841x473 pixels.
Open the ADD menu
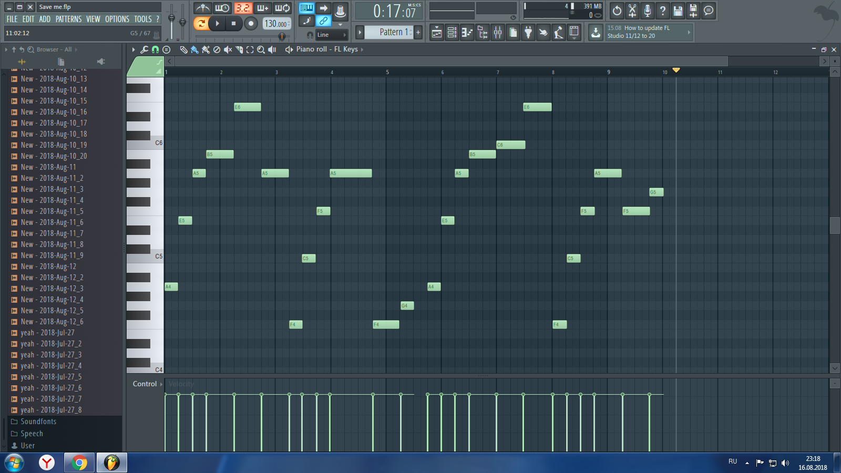tap(45, 19)
